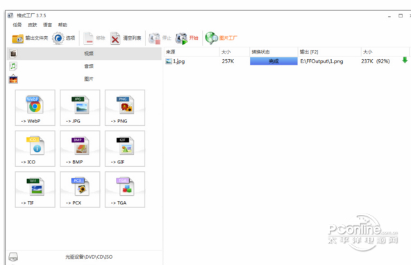
Task: Maximize the 格式工厂 window
Action: tap(401, 16)
